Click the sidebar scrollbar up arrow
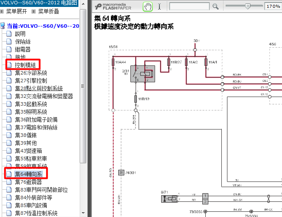 point(83,4)
